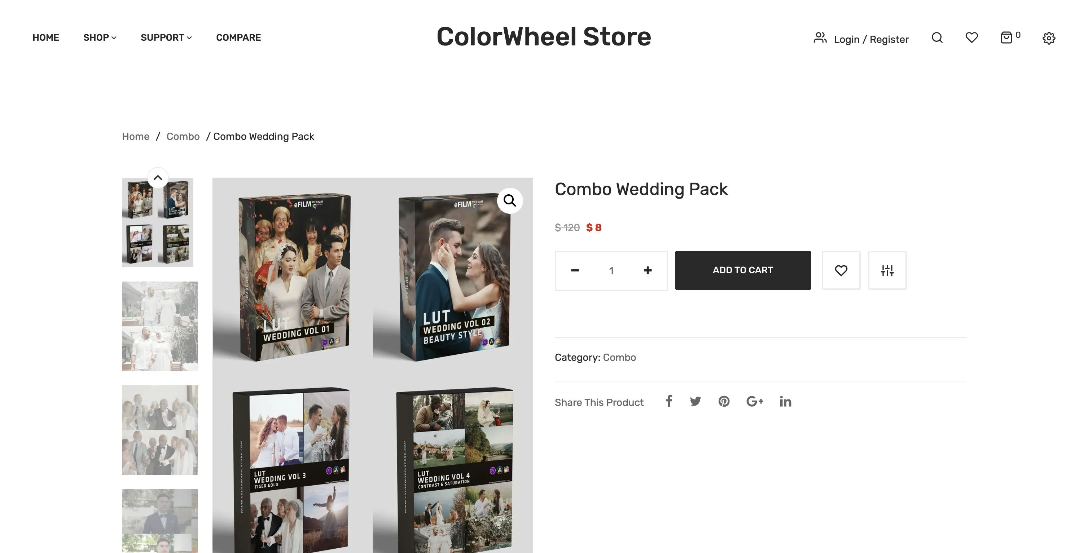Open the COMPARE menu item

tap(239, 37)
